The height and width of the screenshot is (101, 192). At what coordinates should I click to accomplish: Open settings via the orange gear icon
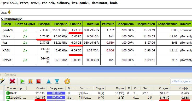(67, 81)
